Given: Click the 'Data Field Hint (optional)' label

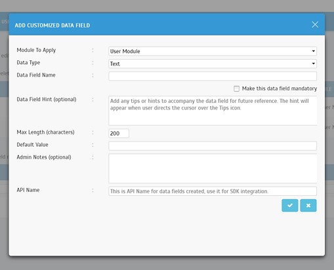Looking at the screenshot, I should [x=47, y=100].
